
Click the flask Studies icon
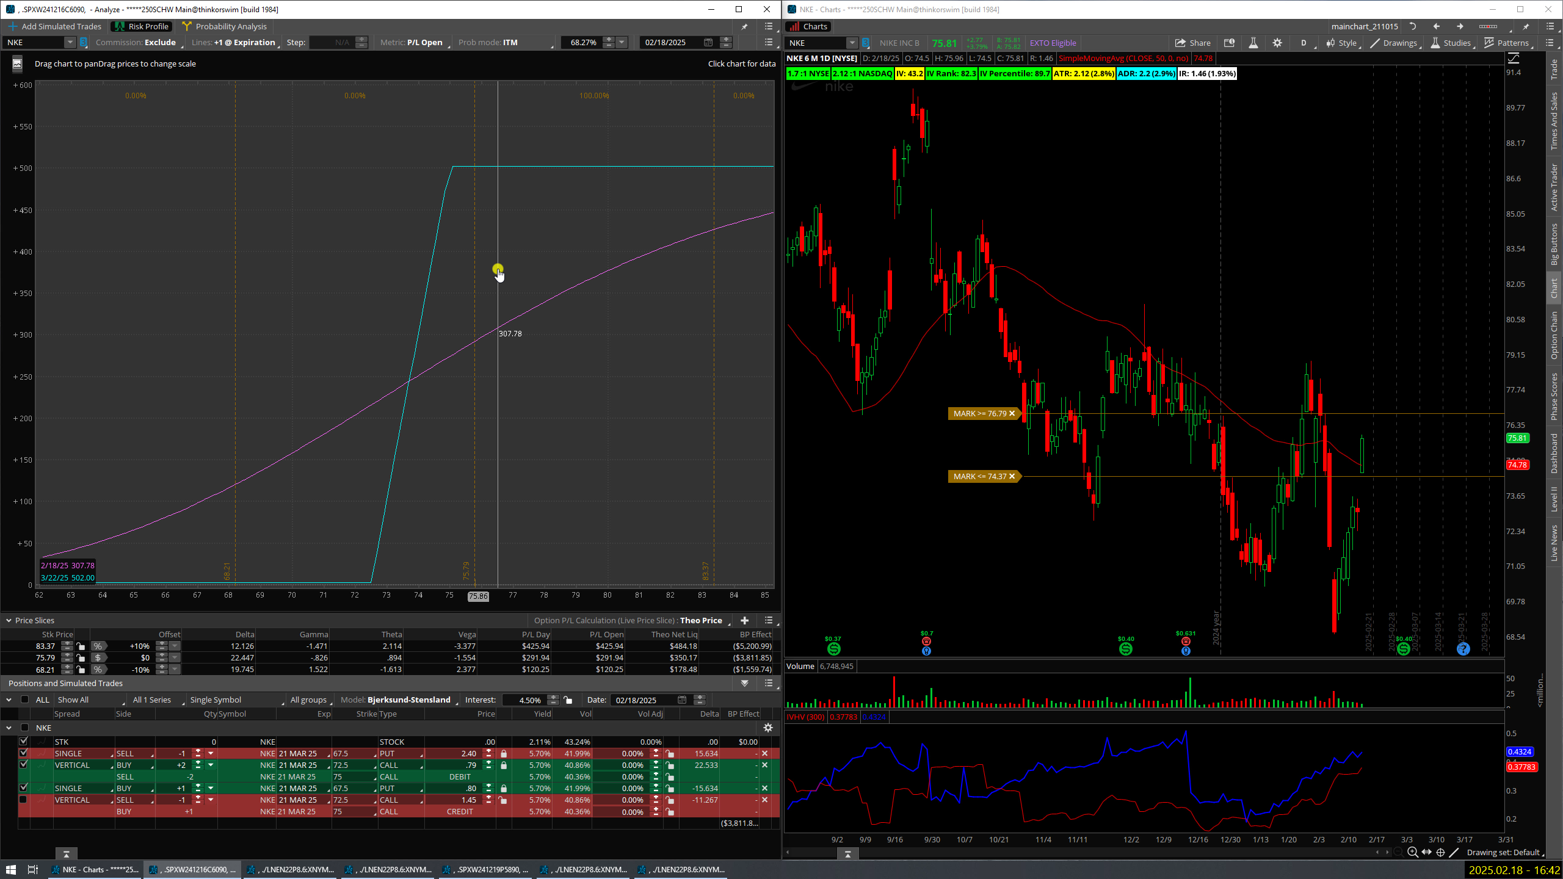(1253, 43)
